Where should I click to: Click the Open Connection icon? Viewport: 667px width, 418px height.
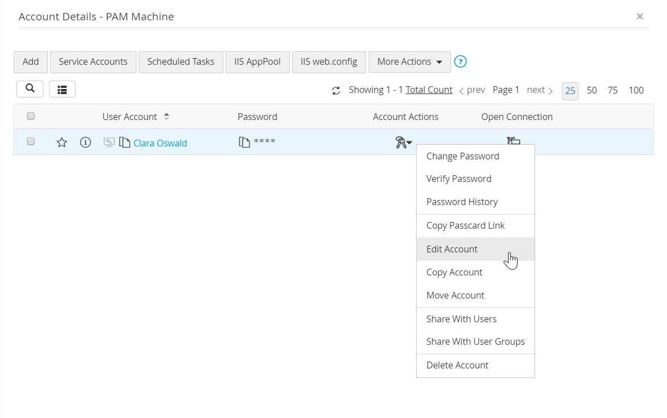click(514, 140)
